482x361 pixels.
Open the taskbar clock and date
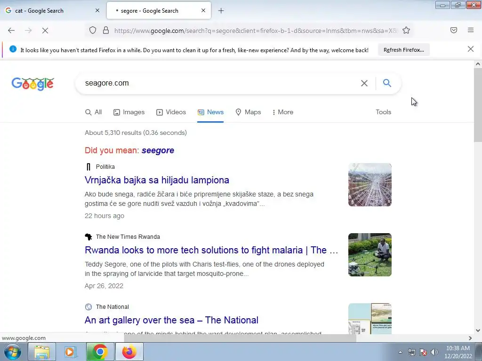click(x=458, y=352)
